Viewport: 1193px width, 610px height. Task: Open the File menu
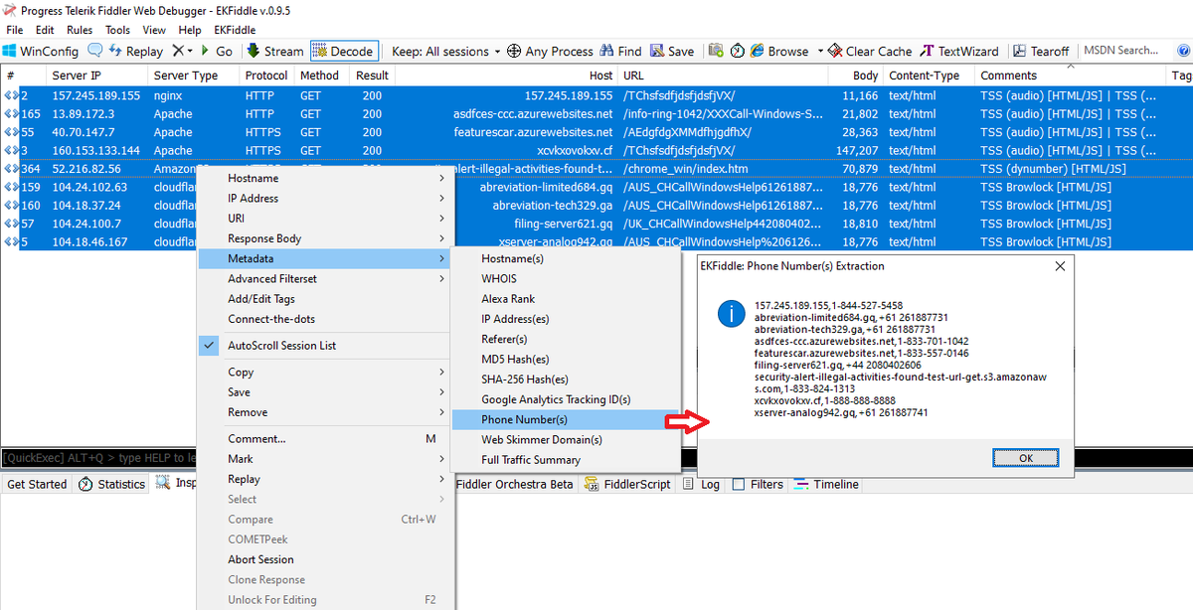pyautogui.click(x=15, y=30)
